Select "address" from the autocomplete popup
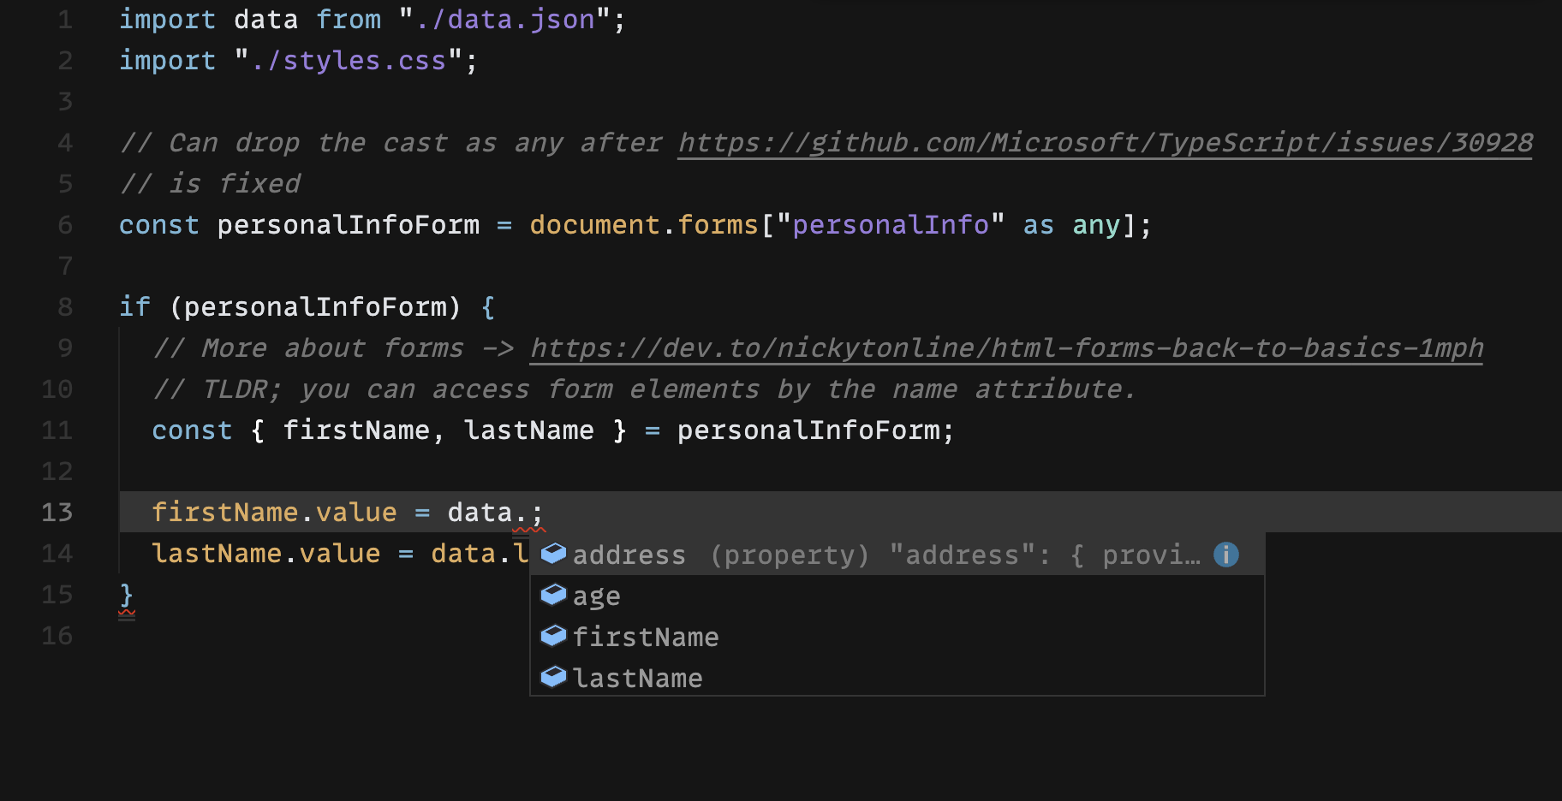Screen dimensions: 1562x801 (x=629, y=555)
